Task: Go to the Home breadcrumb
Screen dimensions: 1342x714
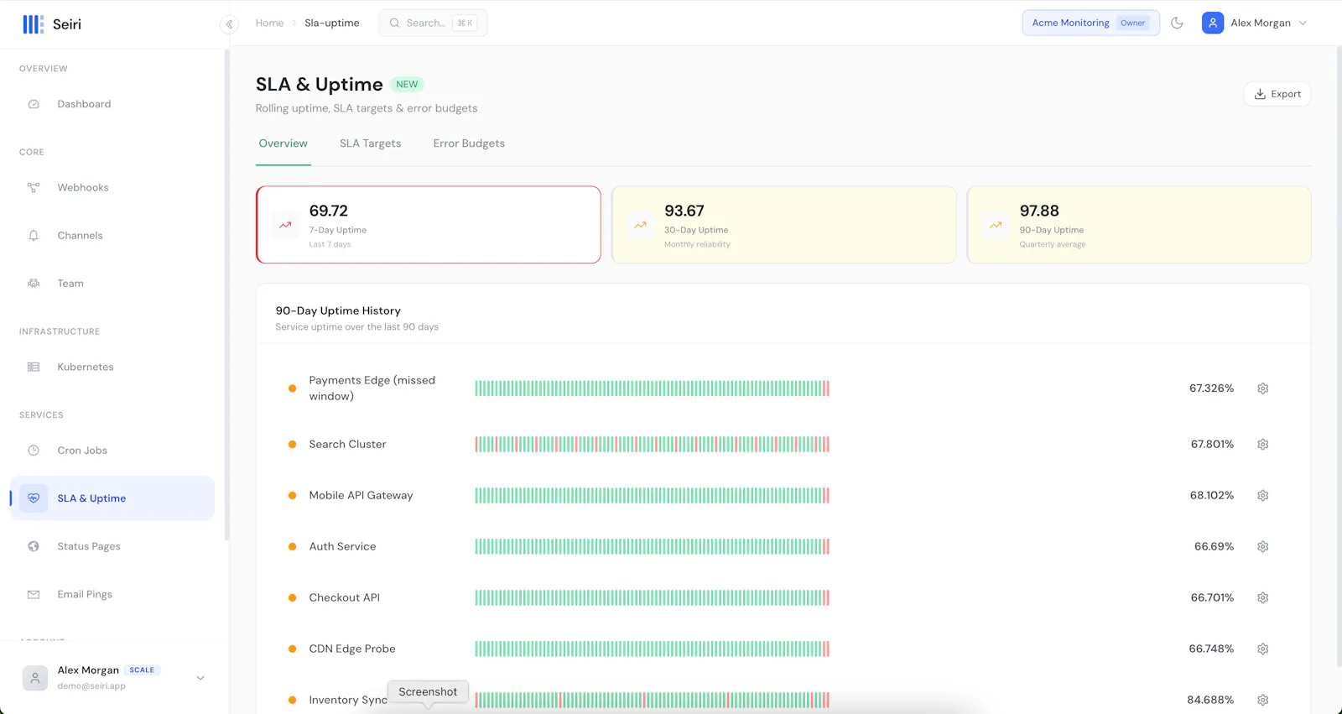Action: tap(269, 23)
